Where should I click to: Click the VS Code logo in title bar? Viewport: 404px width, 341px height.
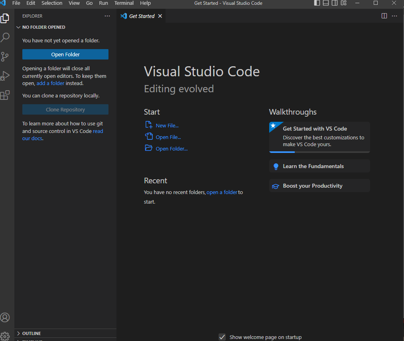(x=3, y=3)
